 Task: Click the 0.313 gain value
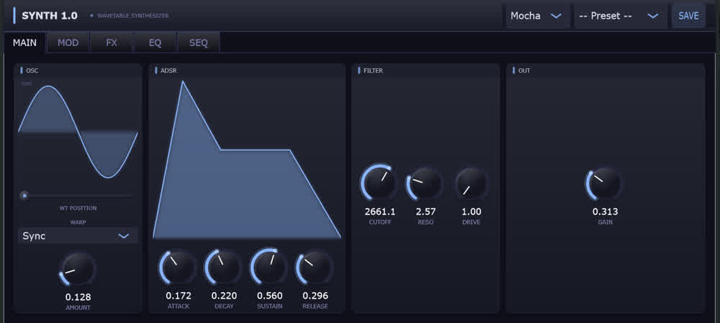tap(605, 211)
